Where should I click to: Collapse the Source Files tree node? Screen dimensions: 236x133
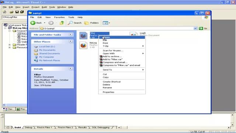click(x=10, y=31)
